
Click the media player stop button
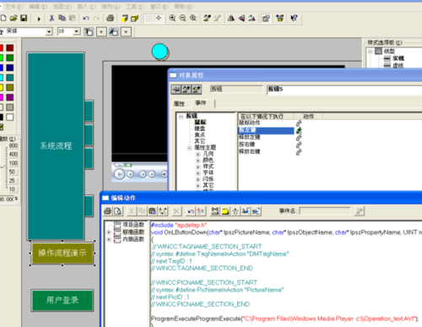tap(131, 174)
